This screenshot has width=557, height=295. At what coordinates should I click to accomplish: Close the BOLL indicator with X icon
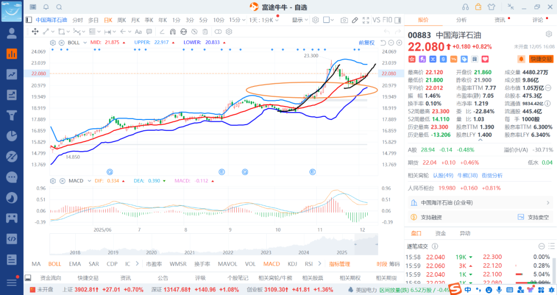coord(61,43)
